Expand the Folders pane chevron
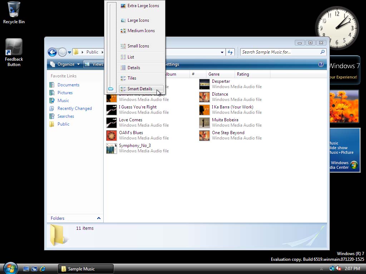 (x=99, y=218)
